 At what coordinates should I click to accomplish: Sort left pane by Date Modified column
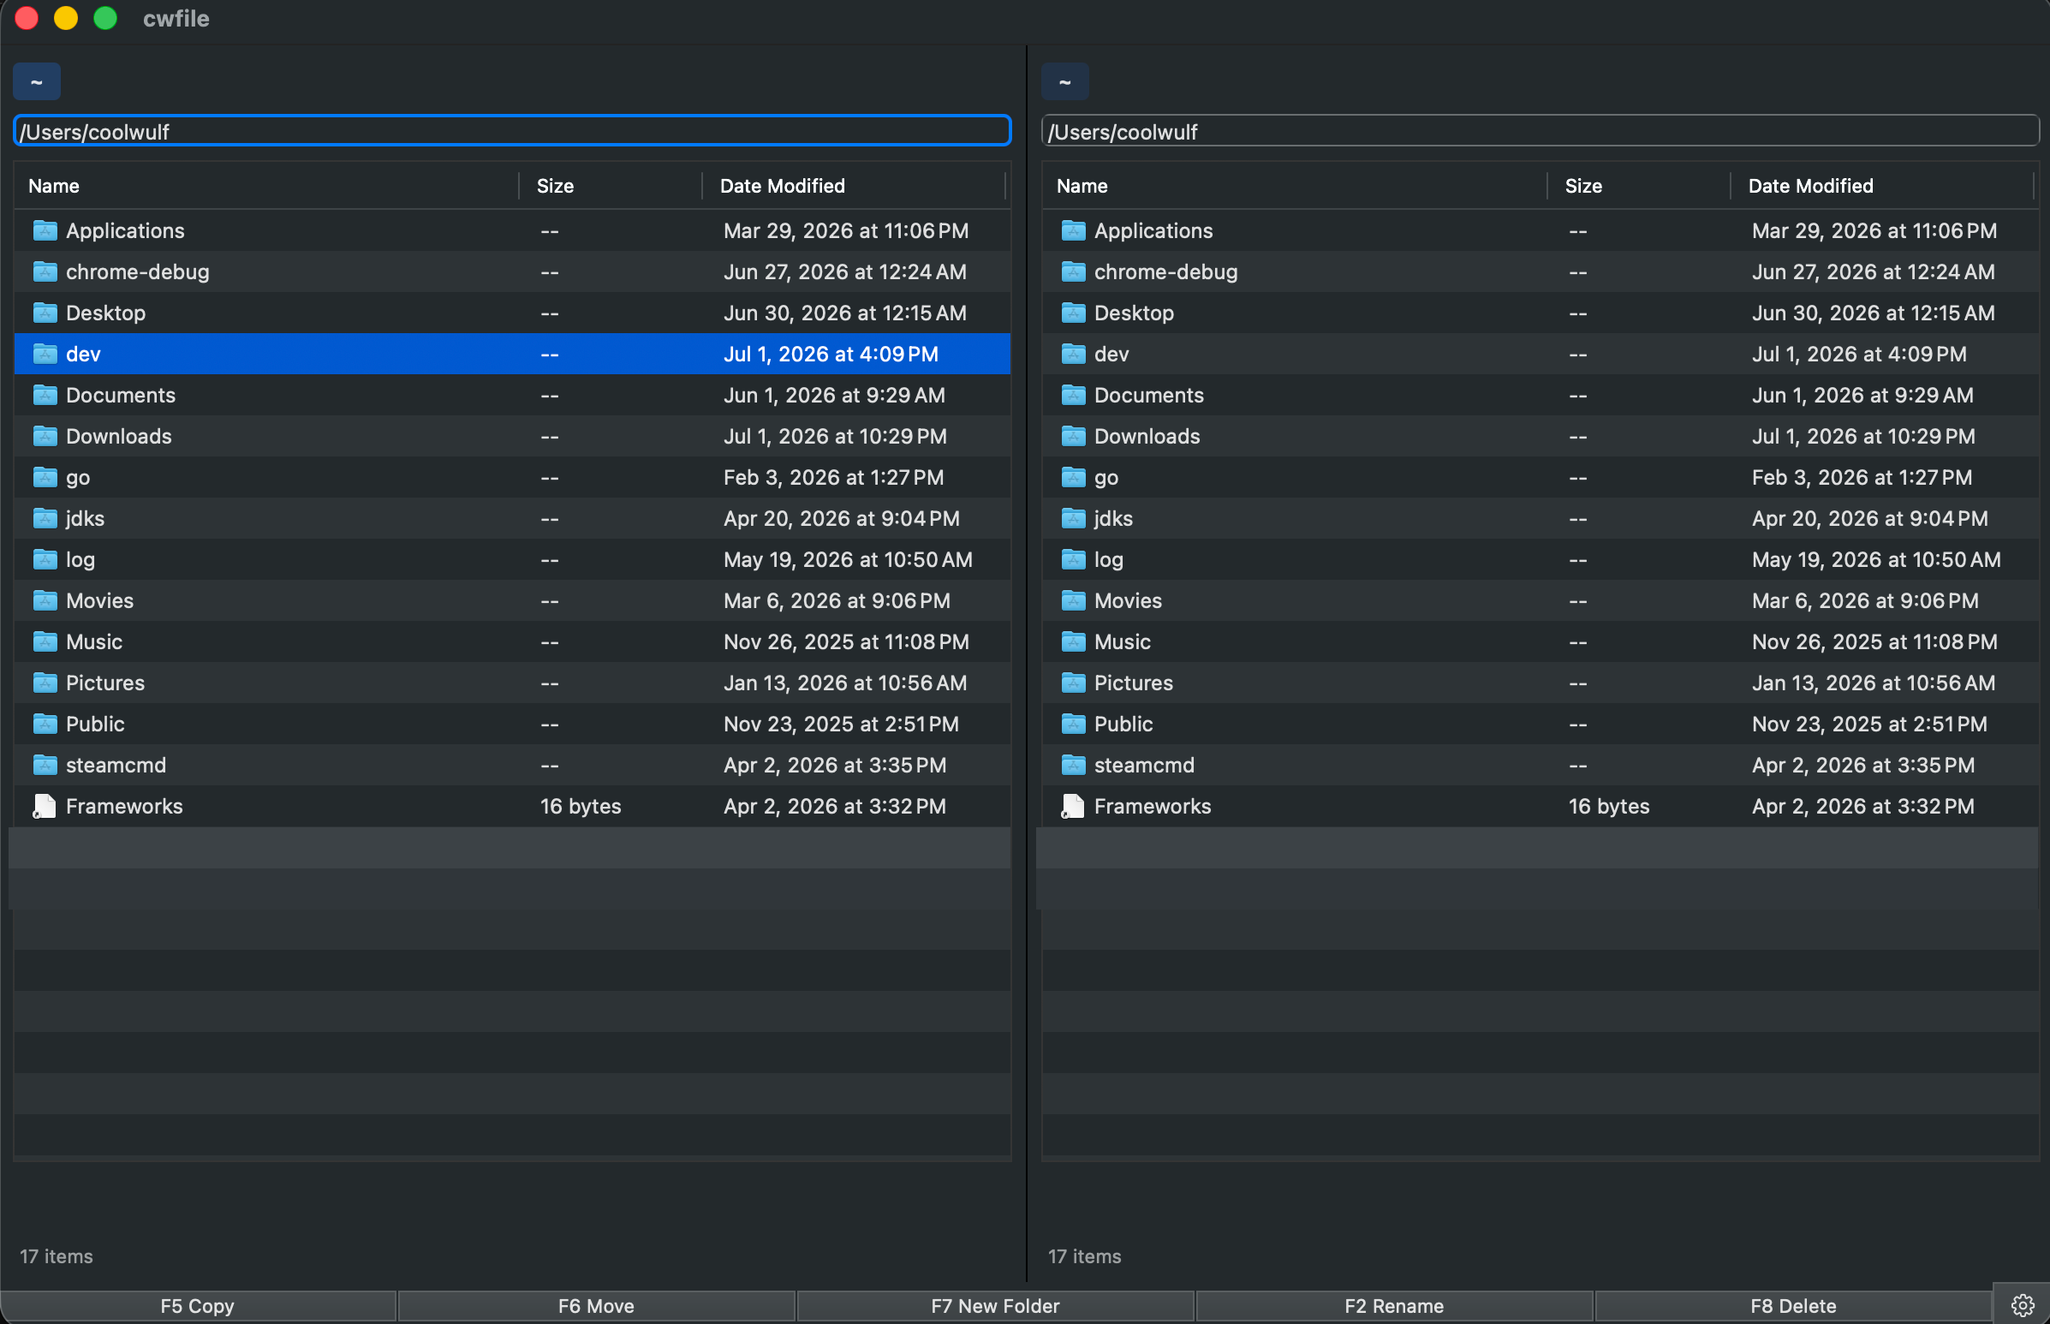[854, 186]
